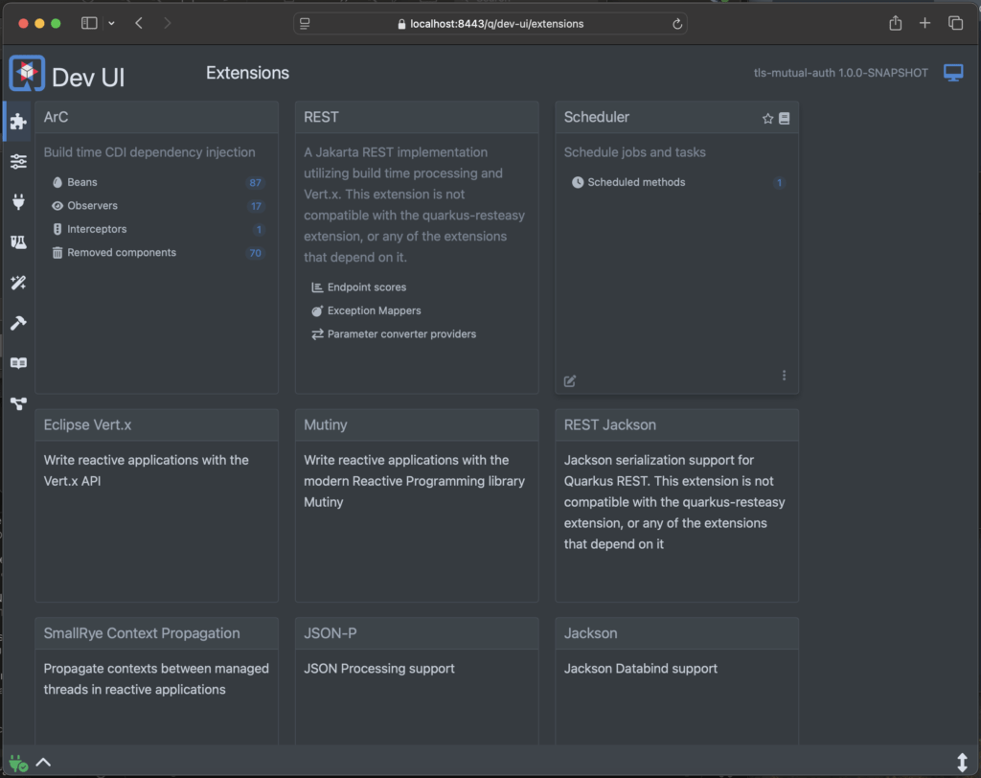The image size is (981, 778).
Task: Click the green plug connection status icon
Action: (x=18, y=763)
